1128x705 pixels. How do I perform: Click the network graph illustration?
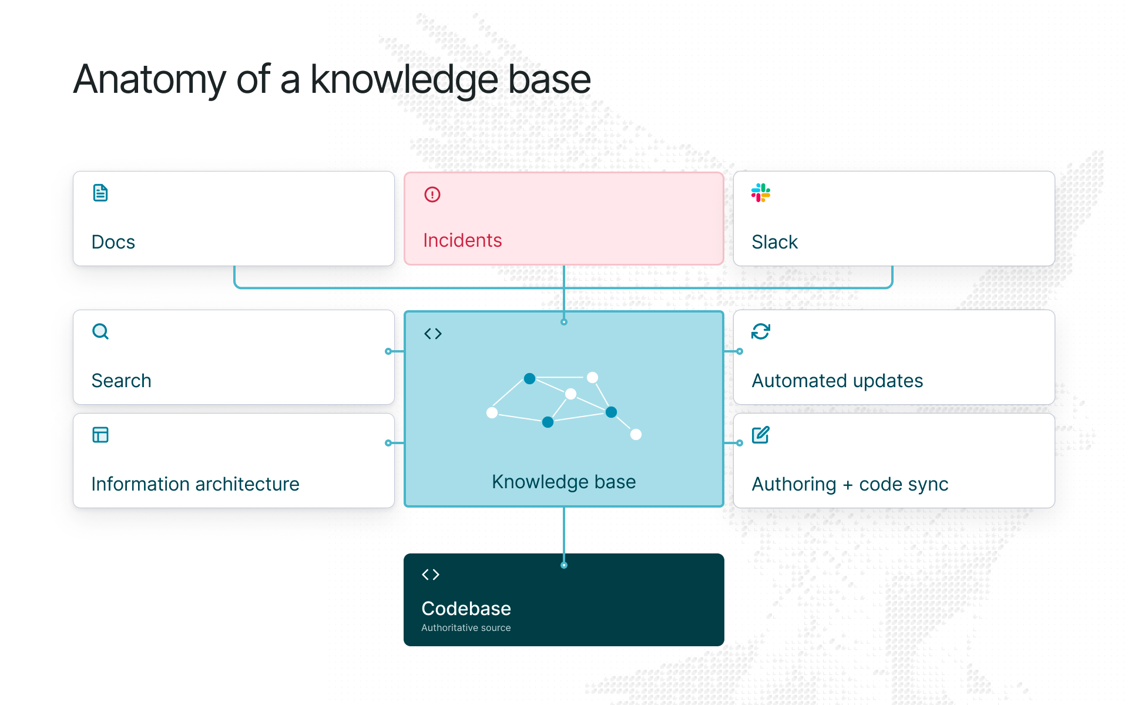point(564,406)
